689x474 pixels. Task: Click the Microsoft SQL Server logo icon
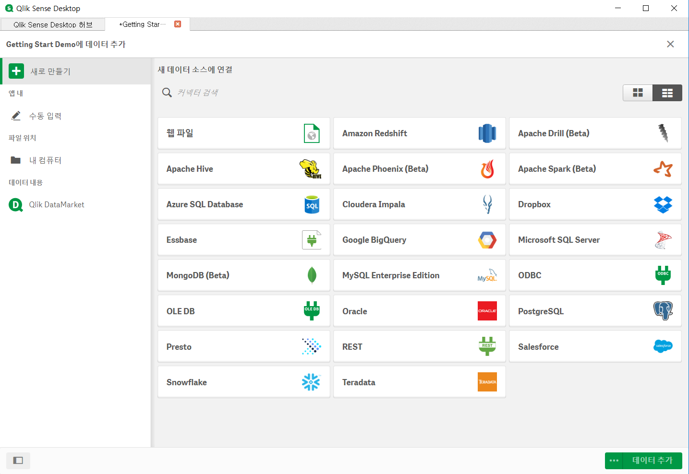coord(663,240)
